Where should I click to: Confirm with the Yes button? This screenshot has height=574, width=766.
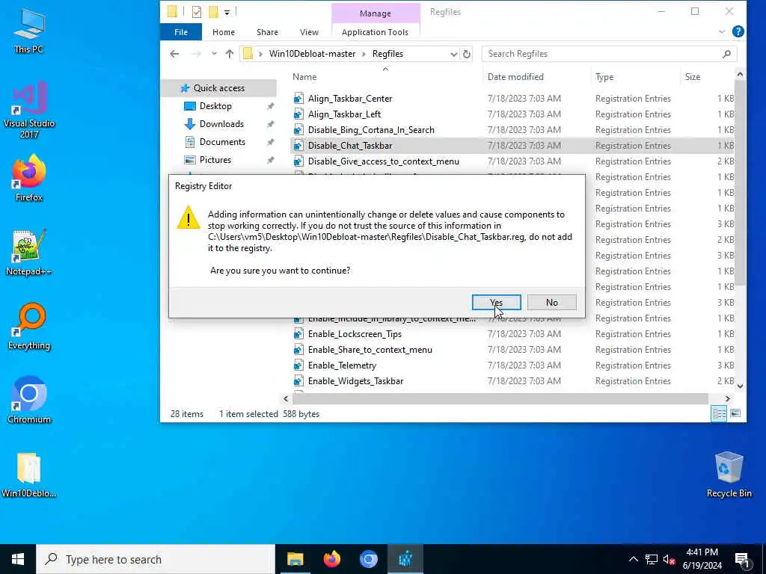[x=497, y=302]
